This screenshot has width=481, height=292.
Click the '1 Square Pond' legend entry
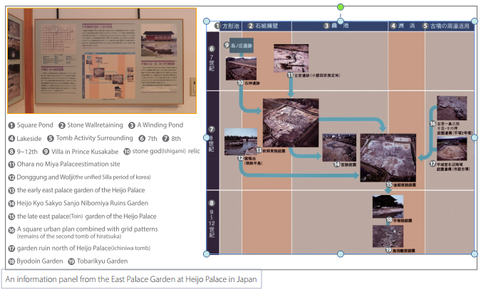(x=31, y=125)
